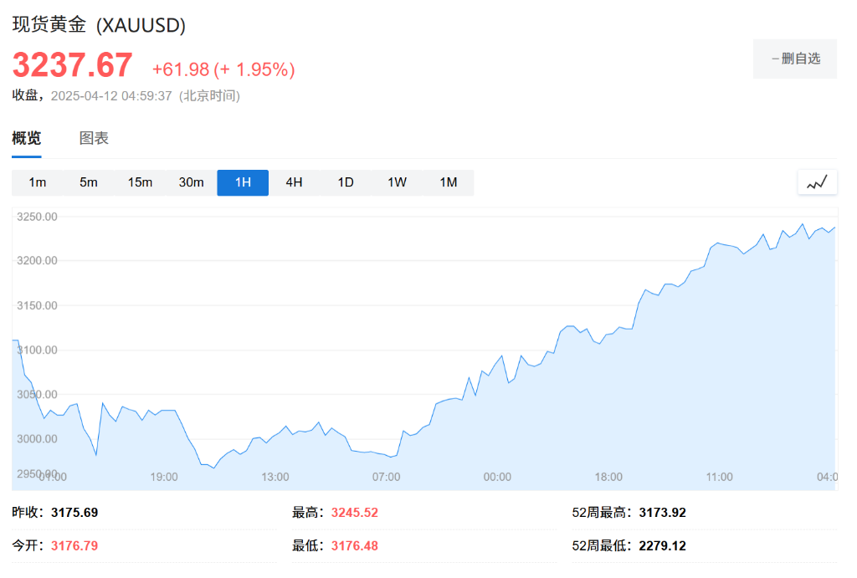Click the 52周最低 2279.12 value
Screen dimensions: 857x578
pyautogui.click(x=662, y=546)
